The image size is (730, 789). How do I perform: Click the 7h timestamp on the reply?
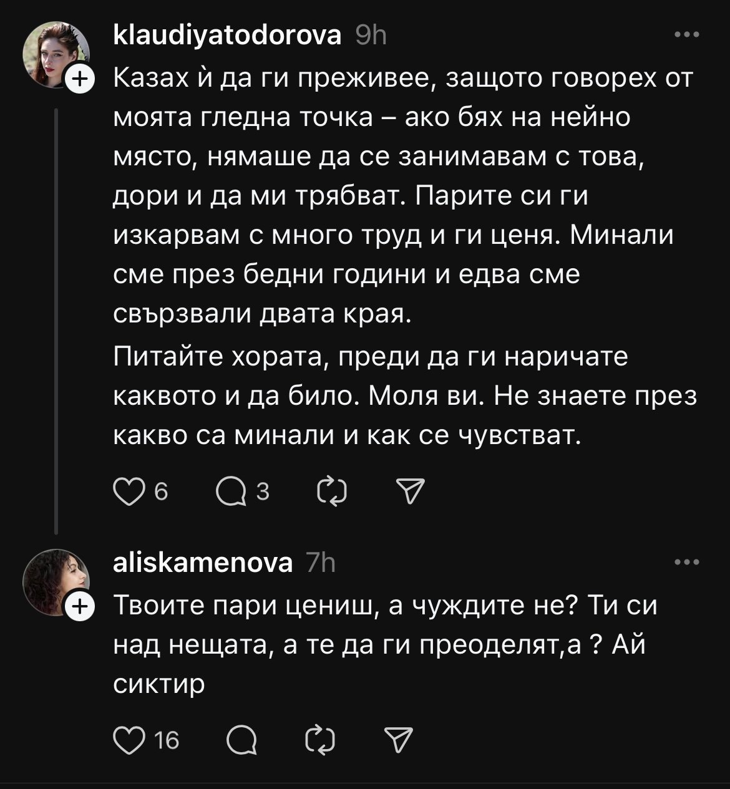(321, 563)
